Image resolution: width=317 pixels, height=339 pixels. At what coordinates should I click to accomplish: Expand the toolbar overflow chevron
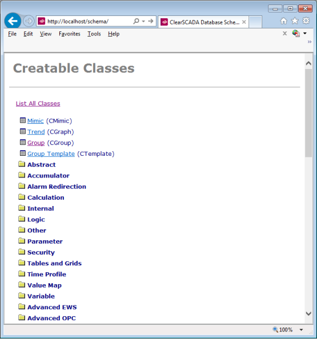tap(310, 42)
